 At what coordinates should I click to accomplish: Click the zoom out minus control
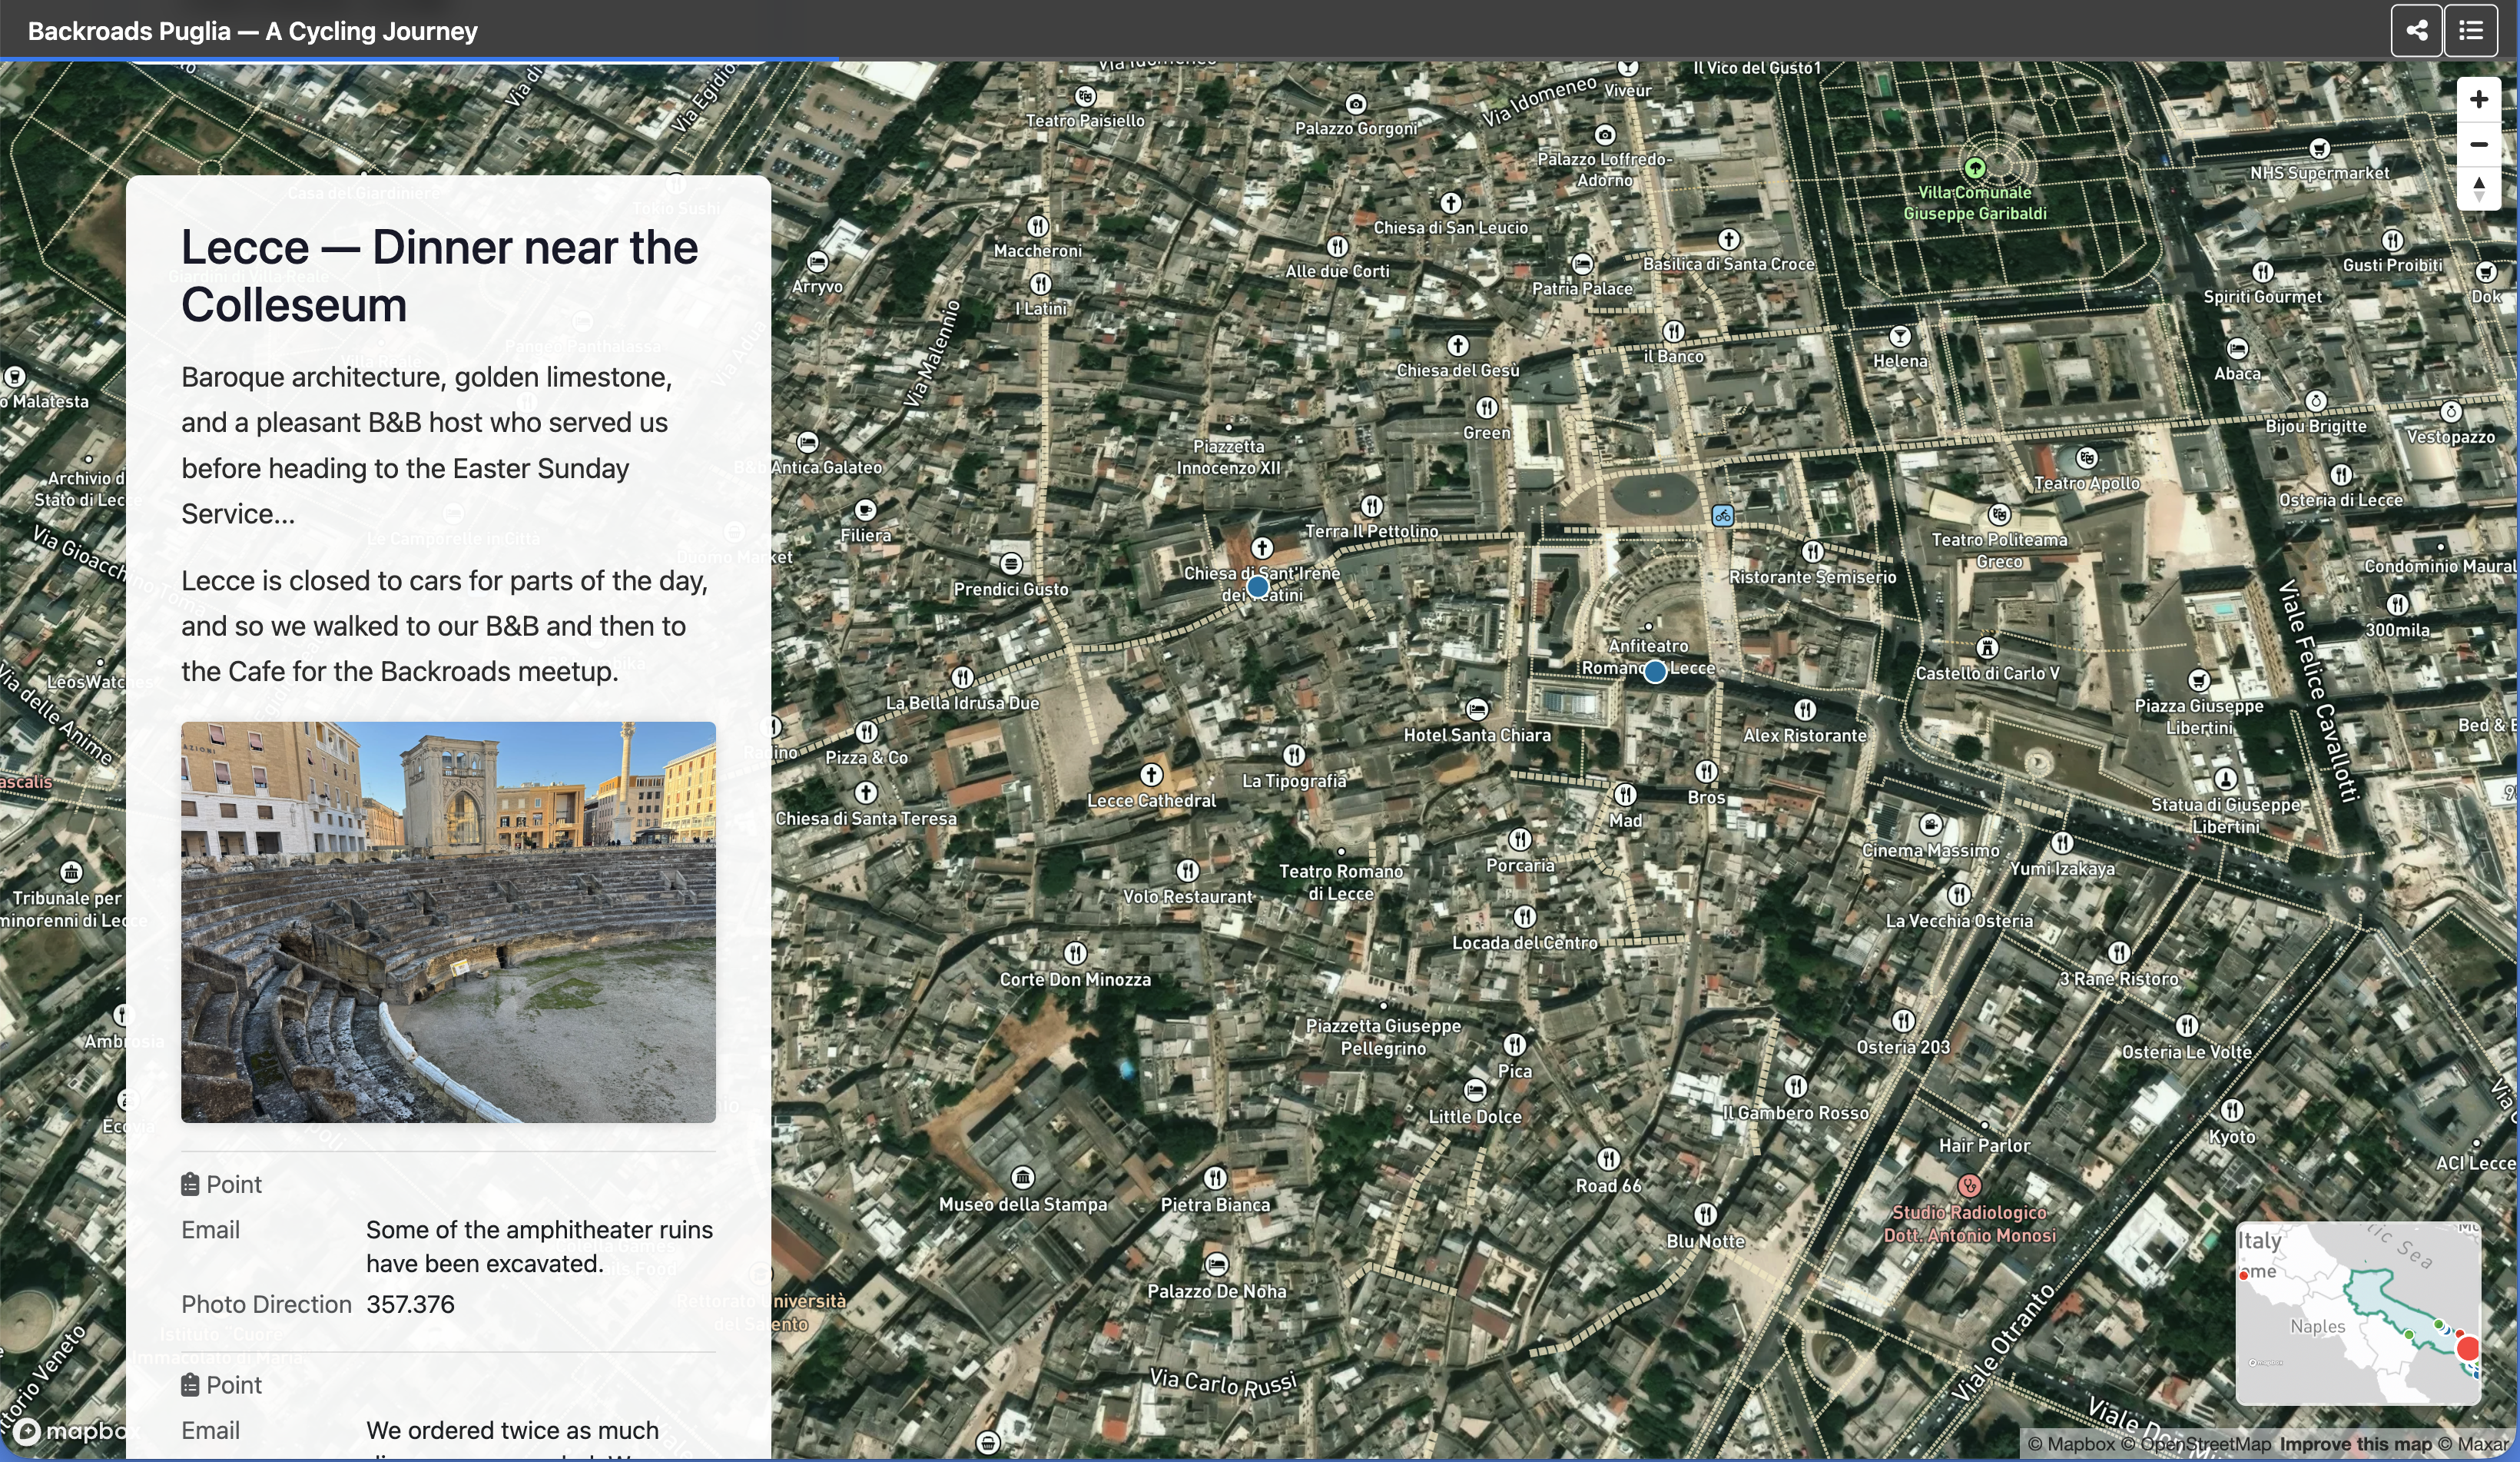[2479, 144]
